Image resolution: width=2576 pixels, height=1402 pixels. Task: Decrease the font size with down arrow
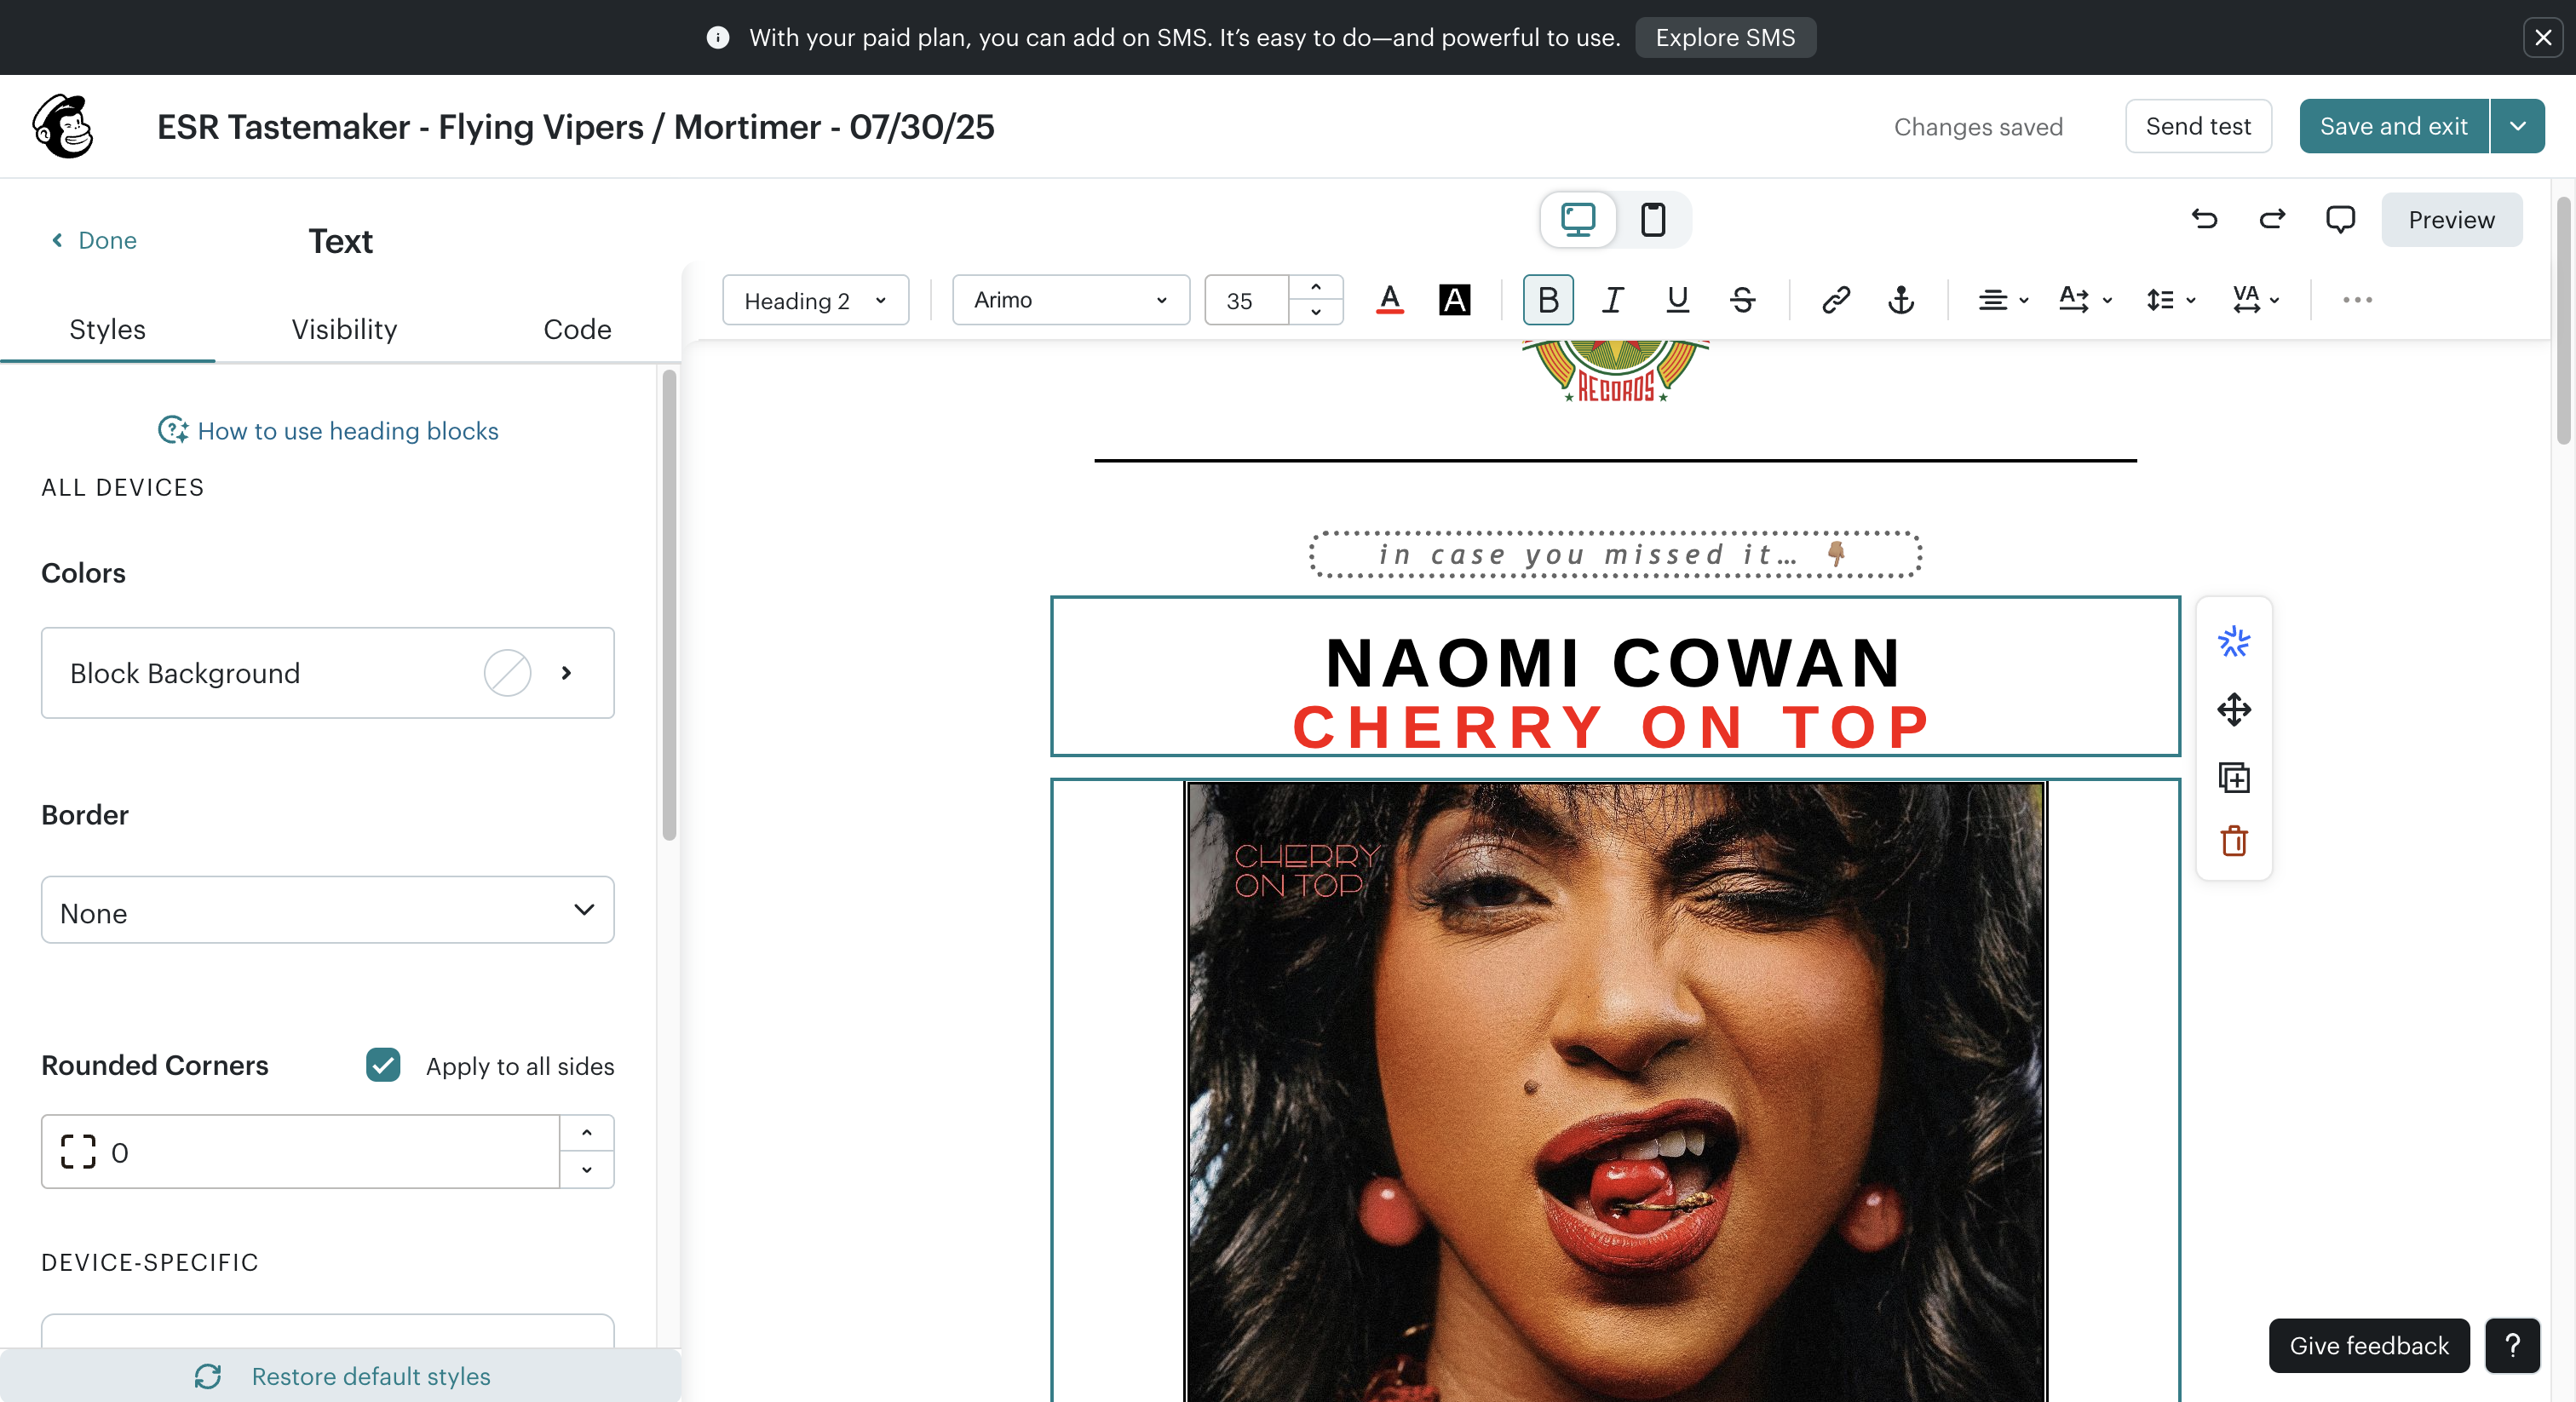click(1316, 312)
